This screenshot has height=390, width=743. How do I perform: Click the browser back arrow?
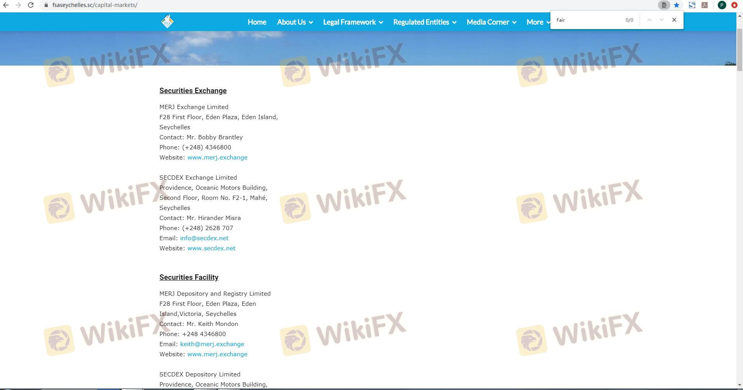point(6,5)
